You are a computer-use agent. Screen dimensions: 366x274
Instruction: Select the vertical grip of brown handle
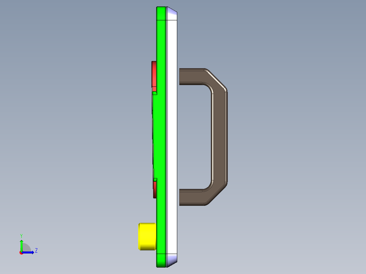[219, 136]
